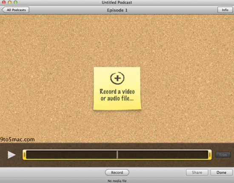Click the Episode 1 title
The height and width of the screenshot is (183, 234).
coord(117,10)
